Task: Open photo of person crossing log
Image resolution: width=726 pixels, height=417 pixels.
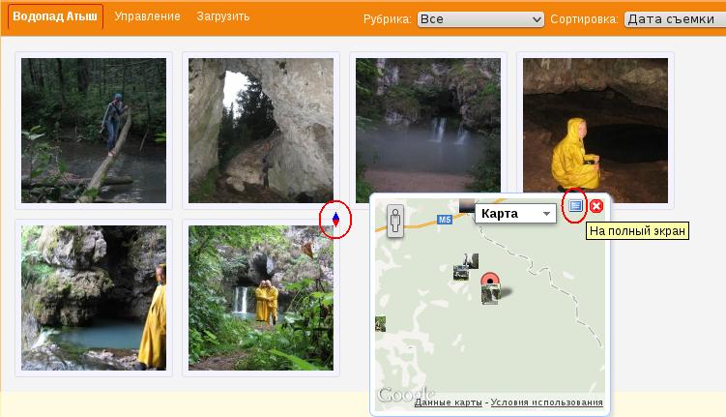Action: (x=94, y=131)
